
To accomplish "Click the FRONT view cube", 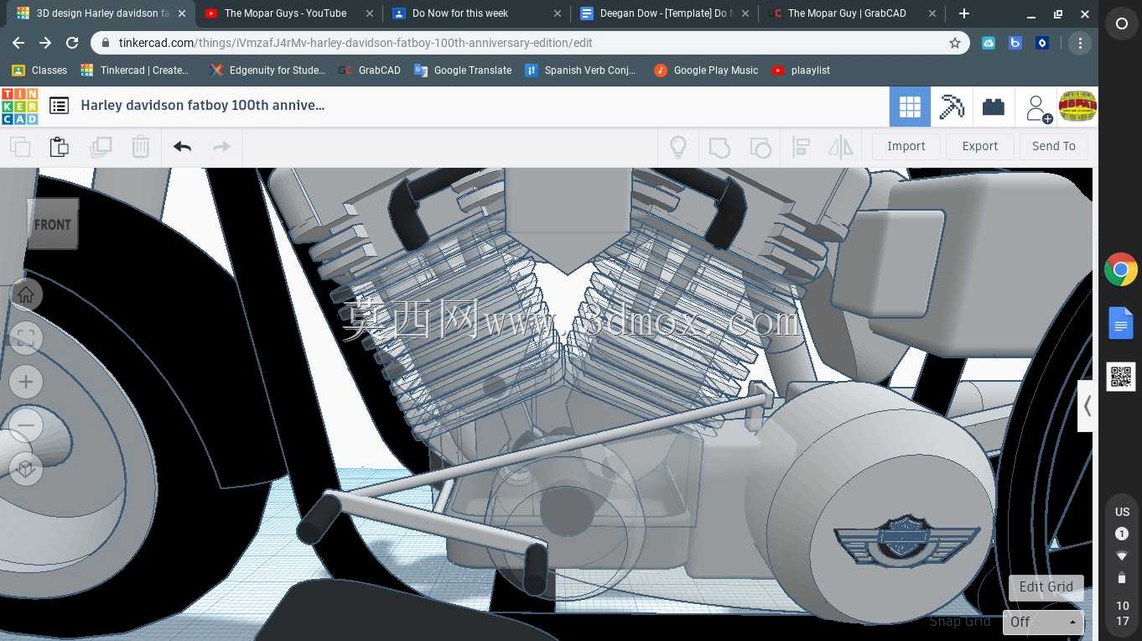I will [x=52, y=224].
